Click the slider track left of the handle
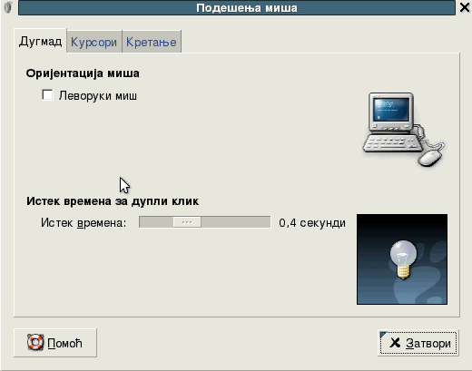472x371 pixels. 156,222
